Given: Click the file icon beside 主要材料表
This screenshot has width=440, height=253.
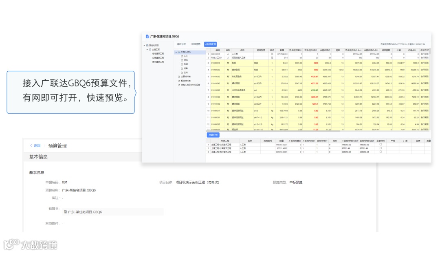Looking at the screenshot, I should [x=179, y=77].
